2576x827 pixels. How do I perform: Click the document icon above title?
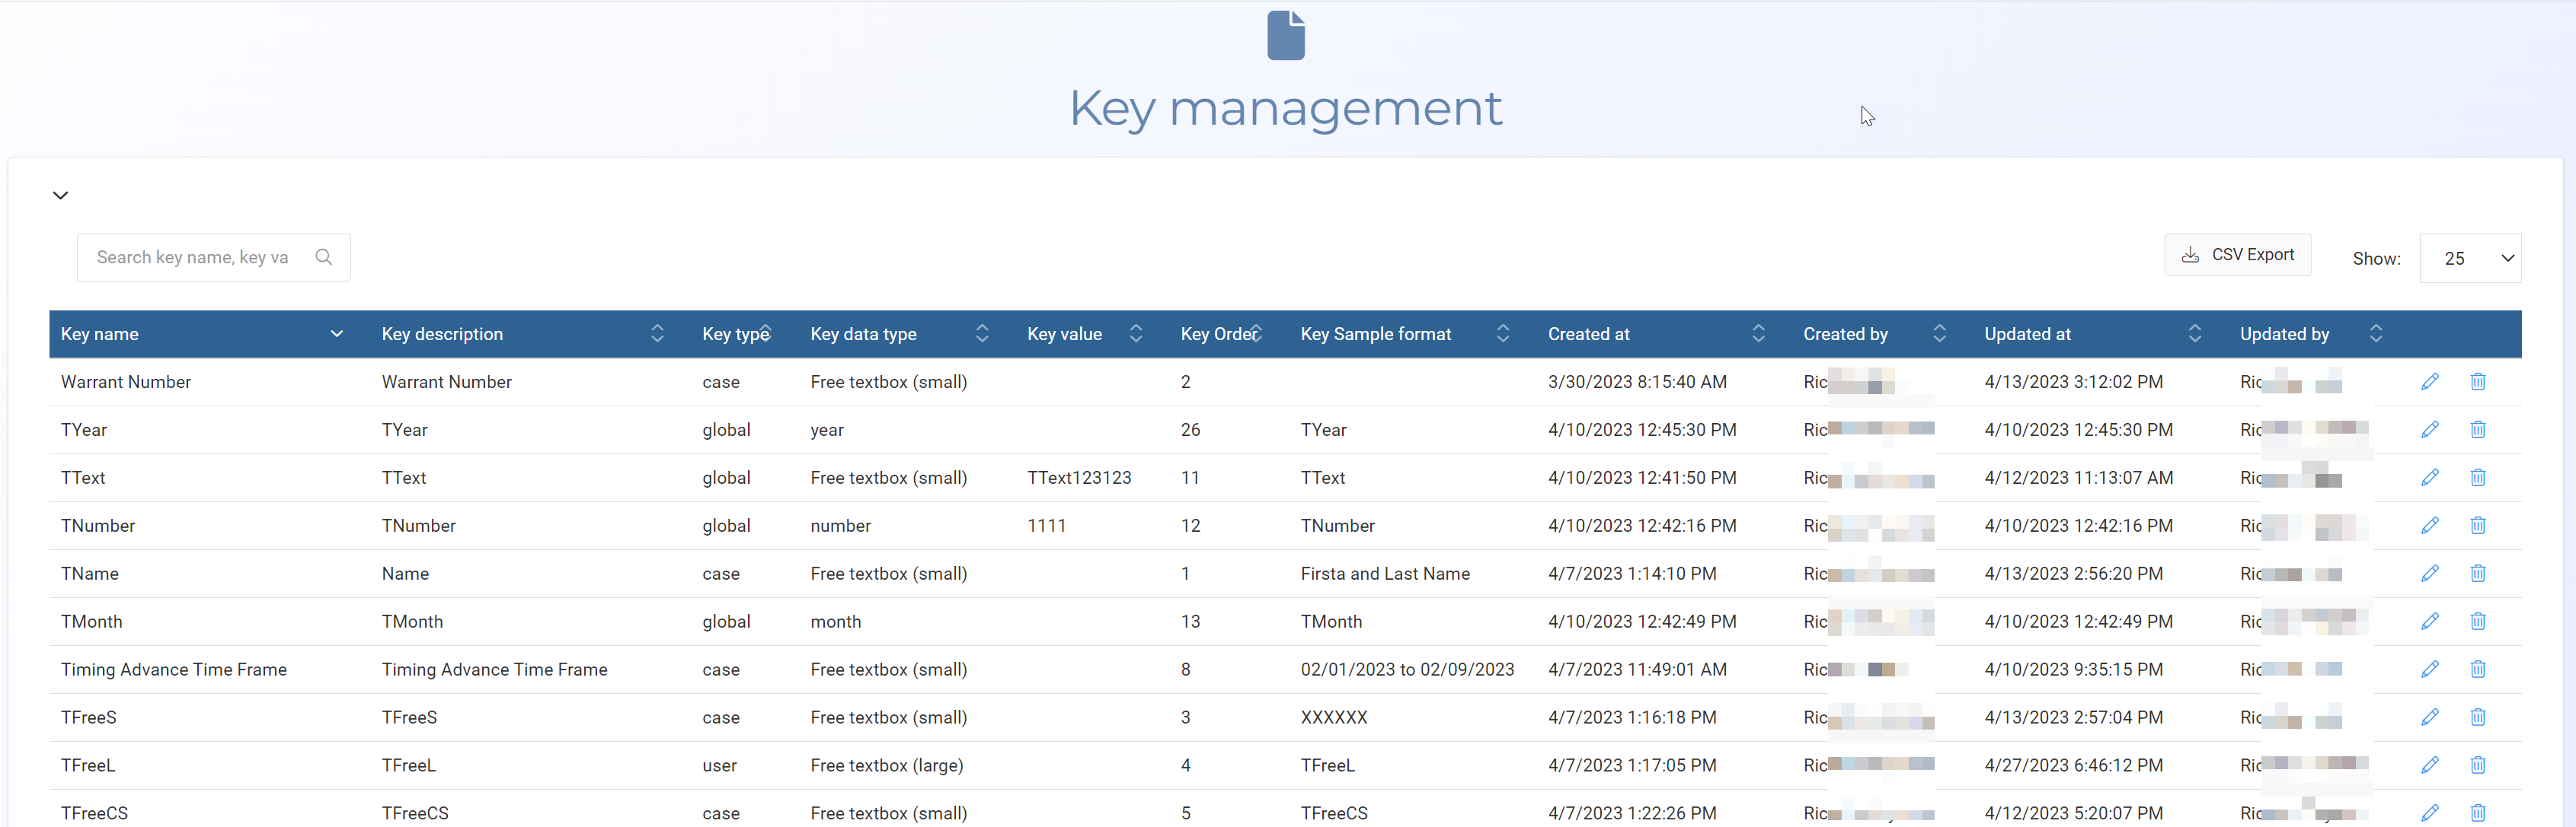pyautogui.click(x=1285, y=36)
